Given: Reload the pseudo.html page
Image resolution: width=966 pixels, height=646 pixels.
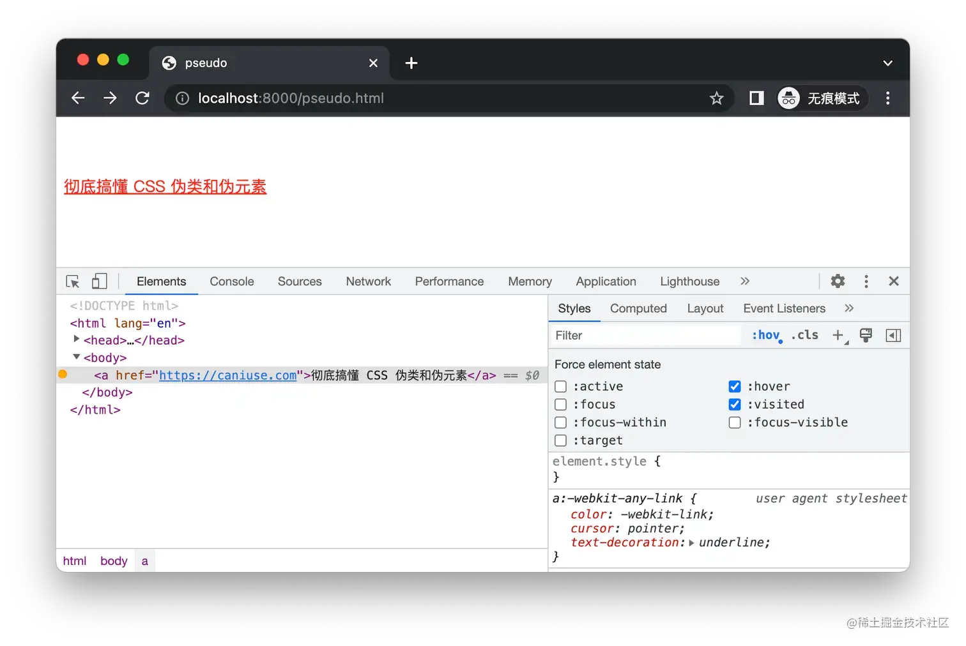Looking at the screenshot, I should pos(142,98).
